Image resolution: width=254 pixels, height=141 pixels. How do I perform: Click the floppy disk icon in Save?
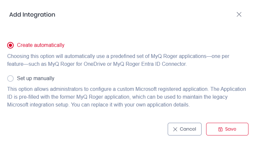pos(220,129)
